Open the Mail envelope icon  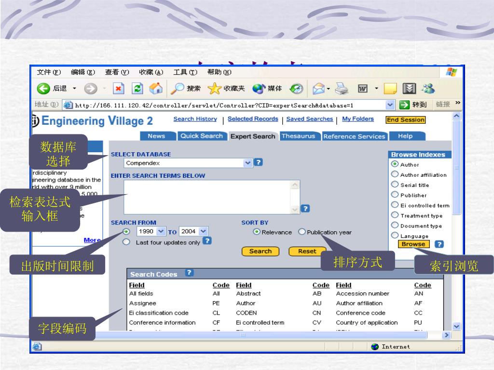[x=318, y=89]
